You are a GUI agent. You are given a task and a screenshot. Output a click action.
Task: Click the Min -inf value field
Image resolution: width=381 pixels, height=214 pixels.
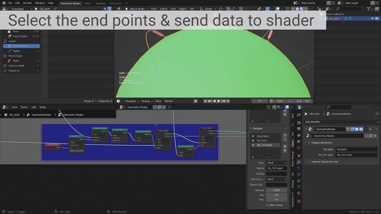point(276,195)
